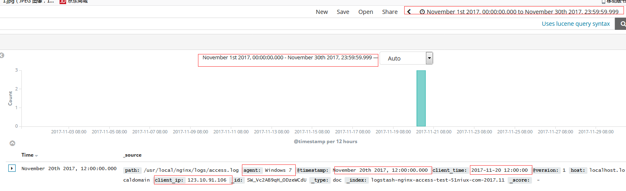Step time range backward with left chevron
Screen dimensions: 626x191
pyautogui.click(x=409, y=11)
